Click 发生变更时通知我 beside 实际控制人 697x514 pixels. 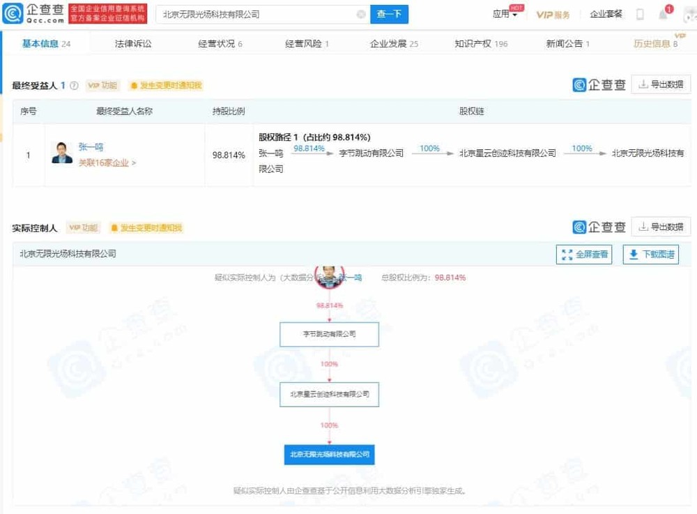tap(146, 227)
